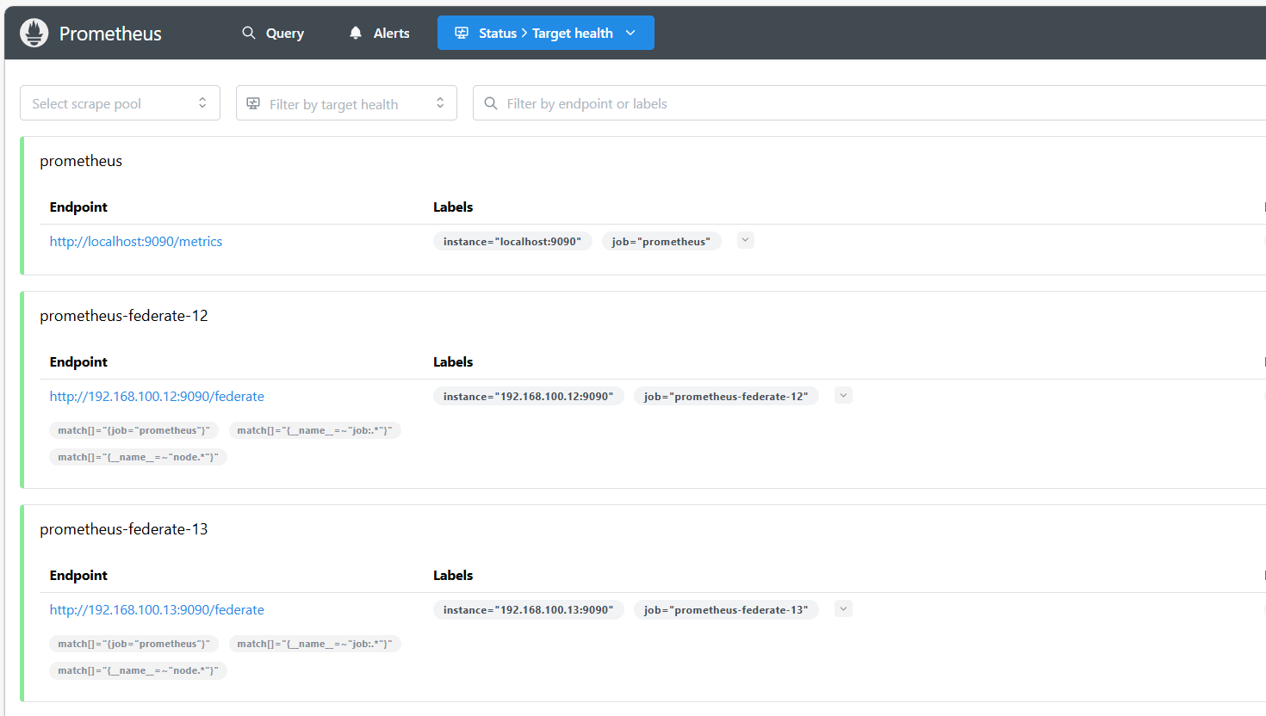1266x716 pixels.
Task: Open the Query page
Action: pos(273,33)
